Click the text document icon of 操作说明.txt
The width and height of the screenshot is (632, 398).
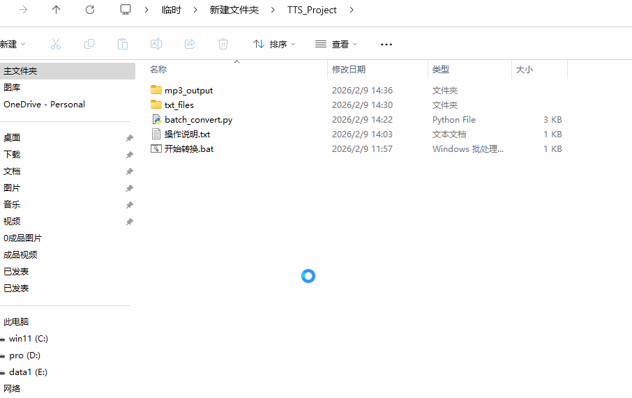[x=156, y=134]
